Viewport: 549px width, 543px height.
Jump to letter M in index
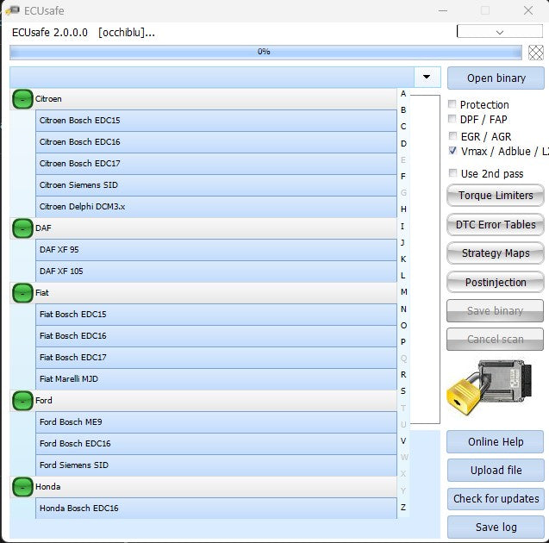click(403, 292)
